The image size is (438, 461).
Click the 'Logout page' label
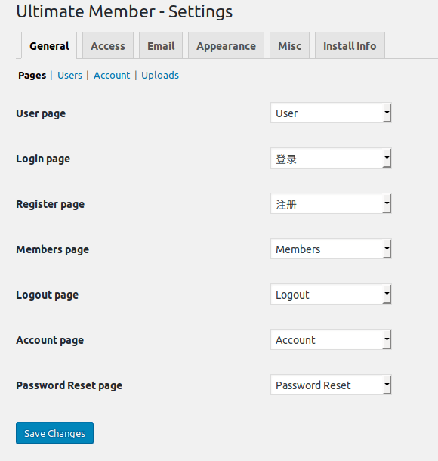point(48,295)
